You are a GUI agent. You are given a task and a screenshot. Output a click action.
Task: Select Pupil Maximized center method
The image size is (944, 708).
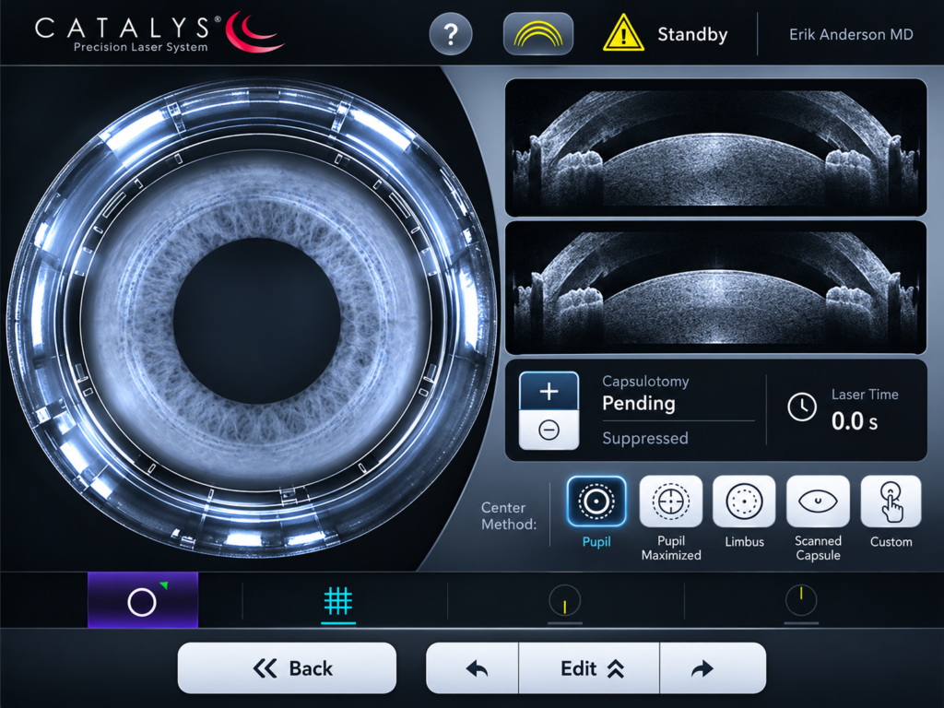coord(671,501)
